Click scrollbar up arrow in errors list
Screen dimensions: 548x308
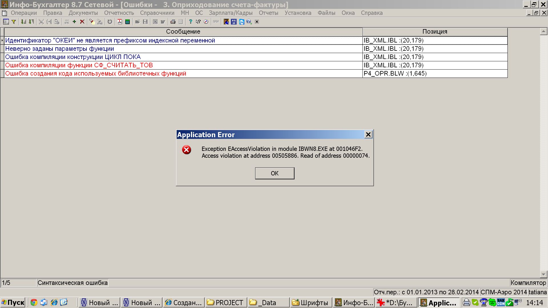point(543,31)
